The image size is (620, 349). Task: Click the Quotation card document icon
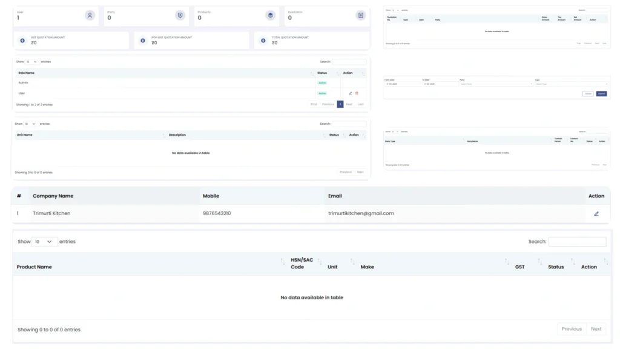point(361,15)
